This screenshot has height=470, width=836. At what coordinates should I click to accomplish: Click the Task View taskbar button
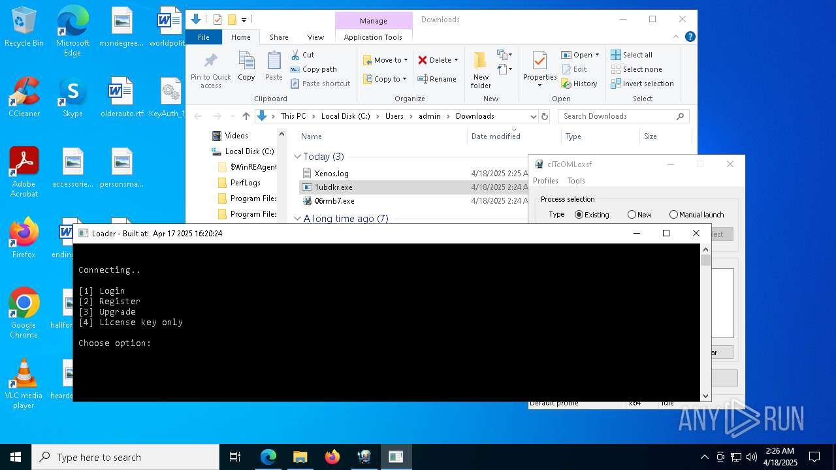click(235, 457)
